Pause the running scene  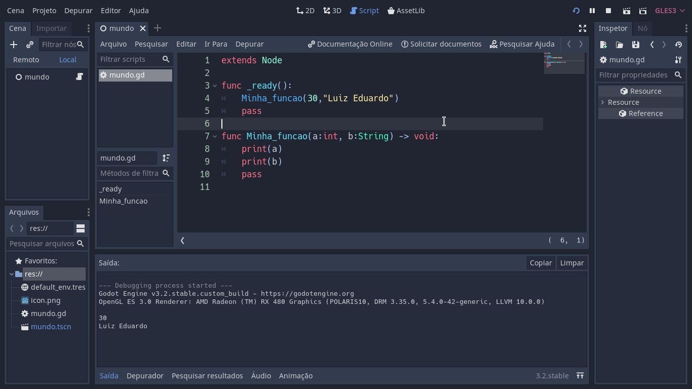592,11
